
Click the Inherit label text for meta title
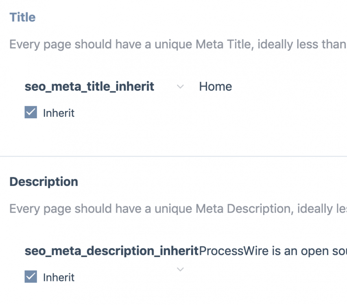click(x=59, y=113)
